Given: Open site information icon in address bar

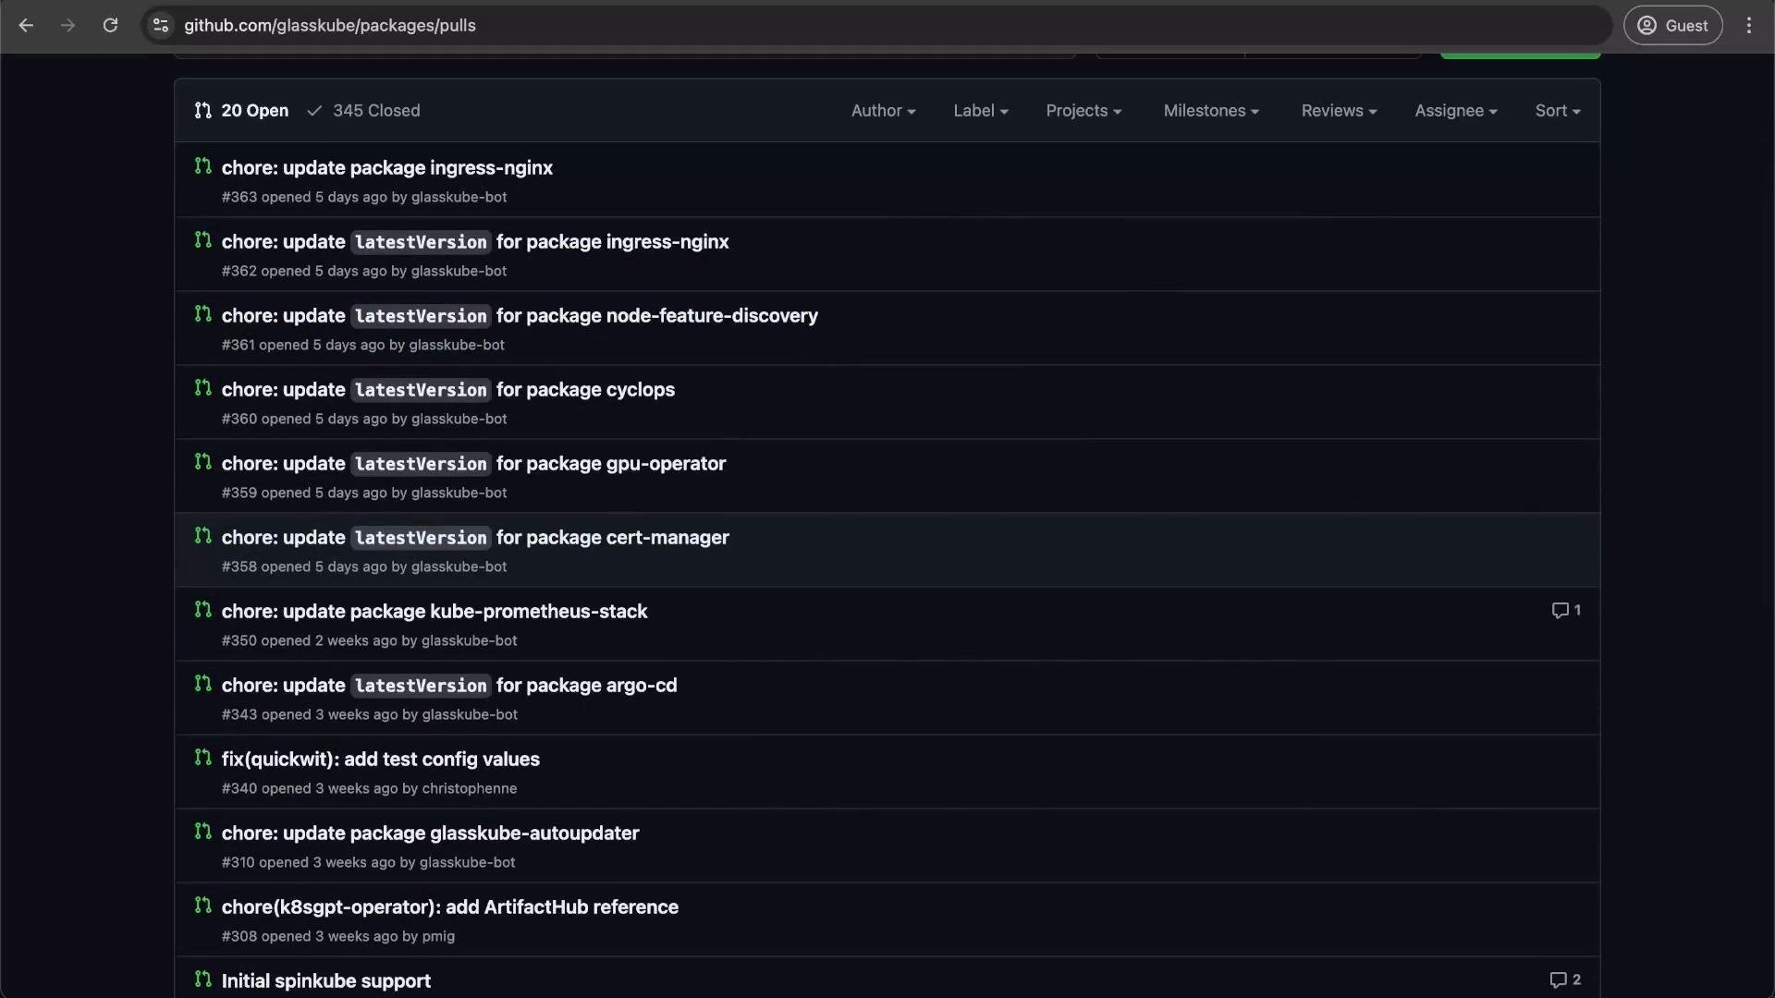Looking at the screenshot, I should pos(161,26).
